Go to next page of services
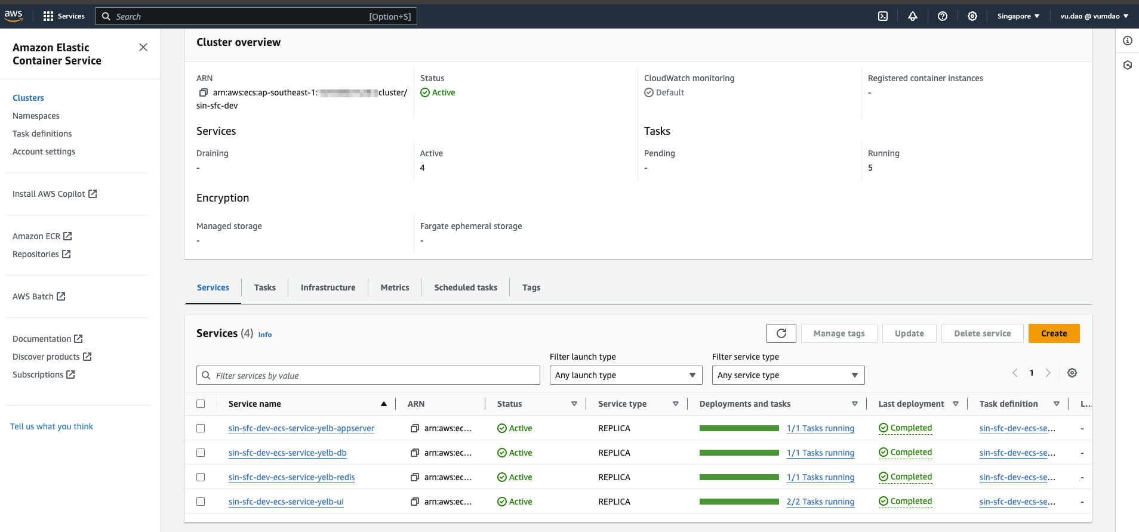 point(1048,373)
